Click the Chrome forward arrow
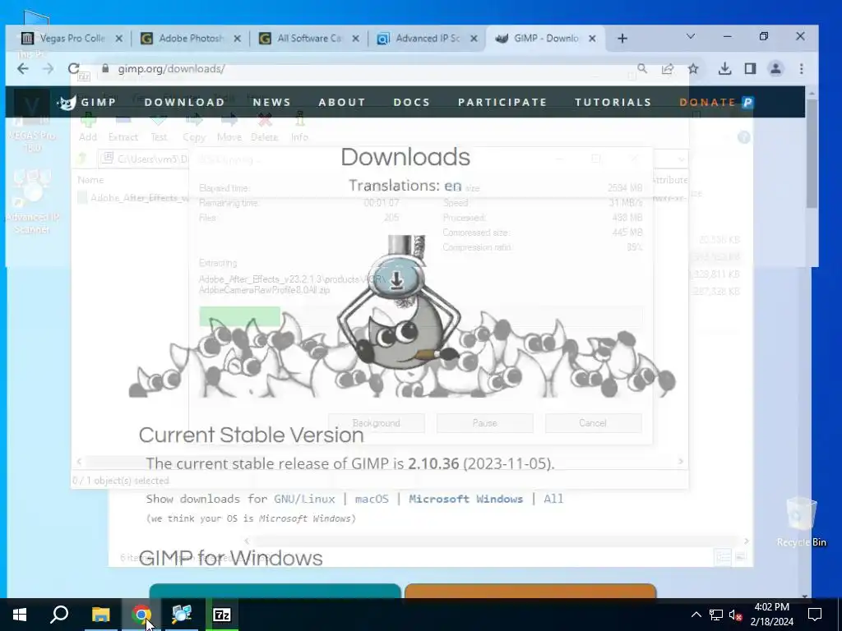 coord(49,69)
